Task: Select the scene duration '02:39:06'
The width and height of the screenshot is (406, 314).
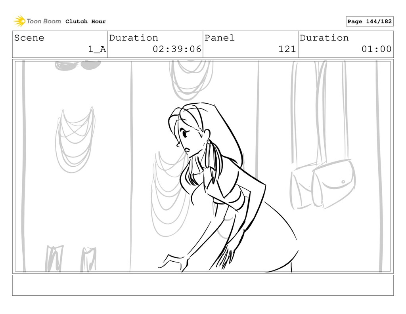Action: [177, 49]
